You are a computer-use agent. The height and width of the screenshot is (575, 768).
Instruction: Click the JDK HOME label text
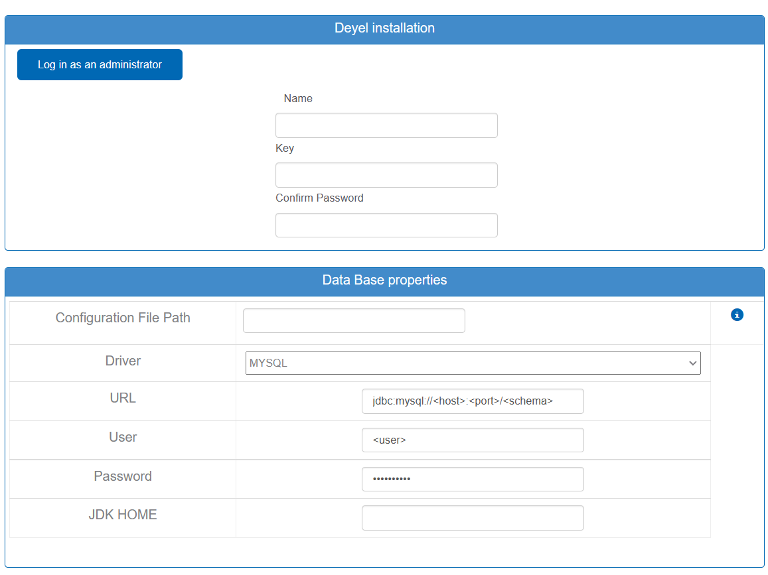click(x=123, y=515)
